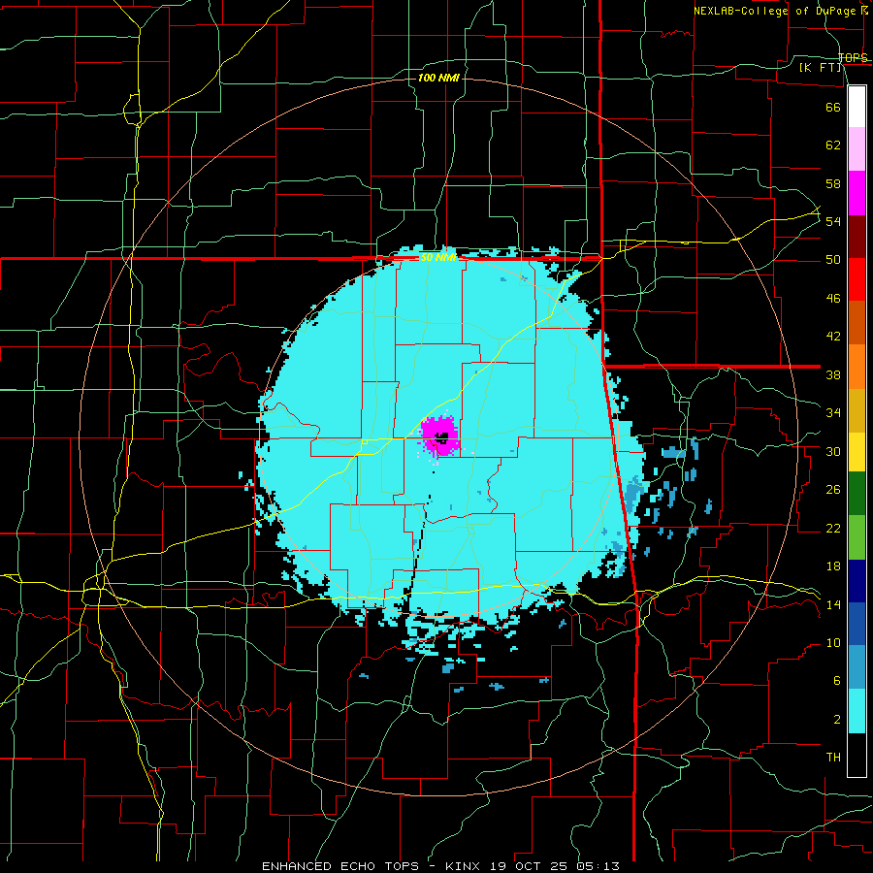This screenshot has height=873, width=873.
Task: Click the '42' legend value
Action: (x=833, y=337)
